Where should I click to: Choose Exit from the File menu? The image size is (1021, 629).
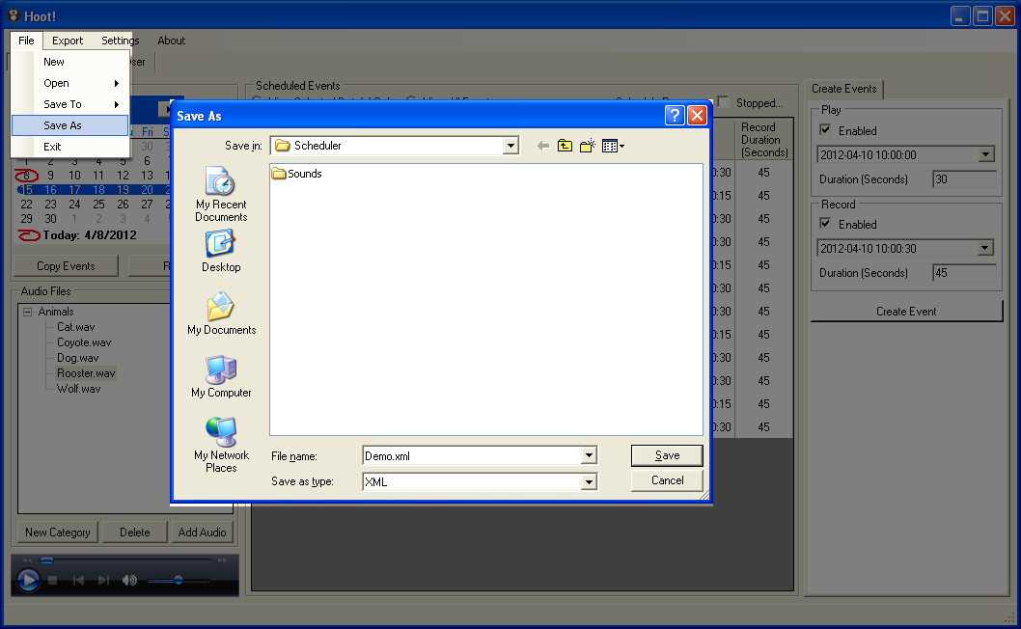click(x=52, y=147)
